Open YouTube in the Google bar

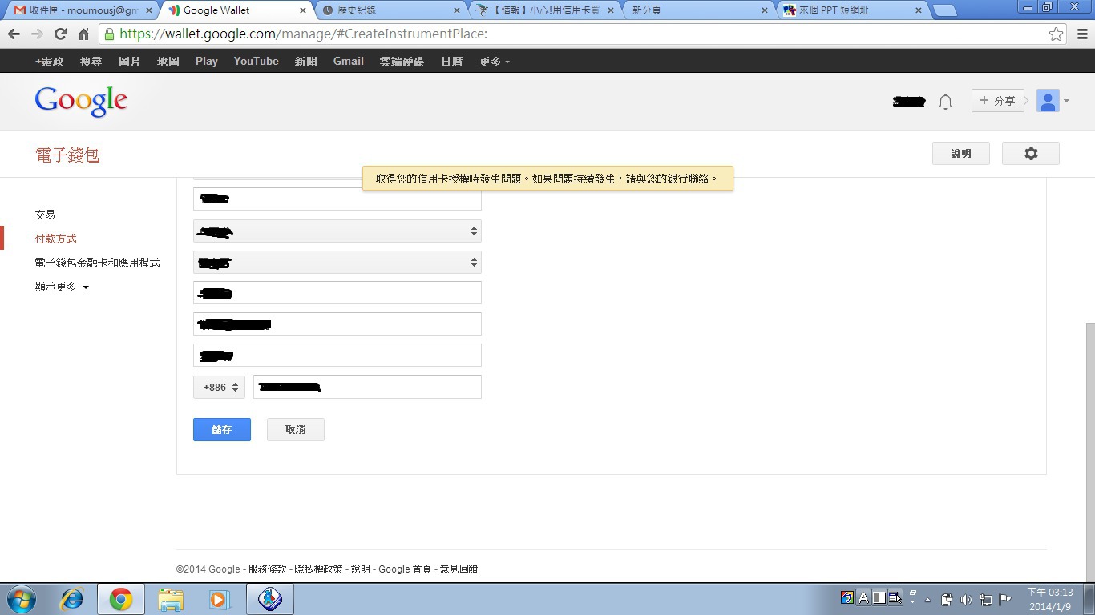point(257,62)
